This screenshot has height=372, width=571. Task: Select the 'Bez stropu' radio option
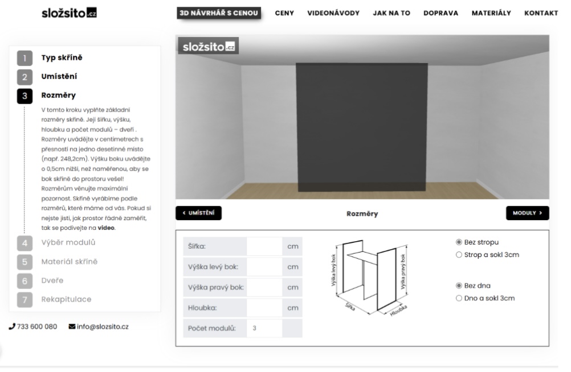459,242
